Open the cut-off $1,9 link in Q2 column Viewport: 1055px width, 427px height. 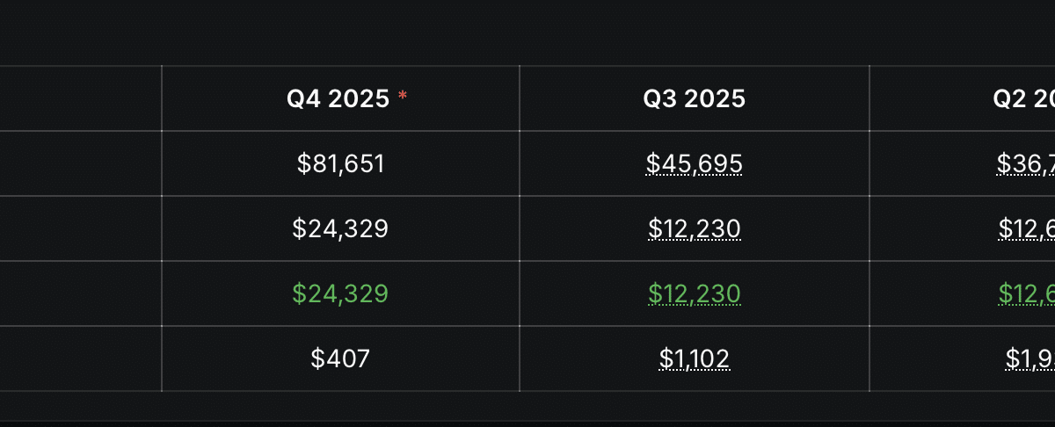coord(1030,358)
